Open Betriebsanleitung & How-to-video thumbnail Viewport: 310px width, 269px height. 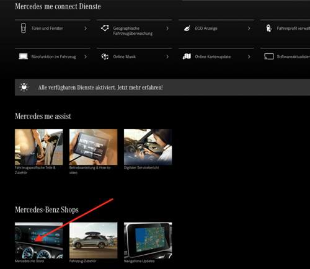94,147
